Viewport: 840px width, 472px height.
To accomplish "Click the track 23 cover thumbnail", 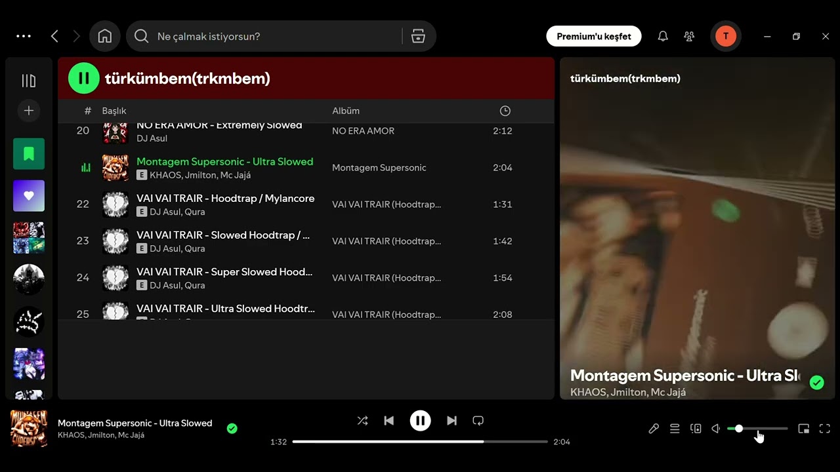I will pos(115,241).
